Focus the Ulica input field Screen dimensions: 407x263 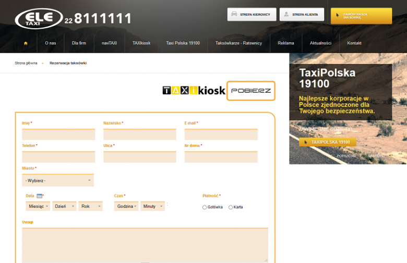(x=140, y=157)
